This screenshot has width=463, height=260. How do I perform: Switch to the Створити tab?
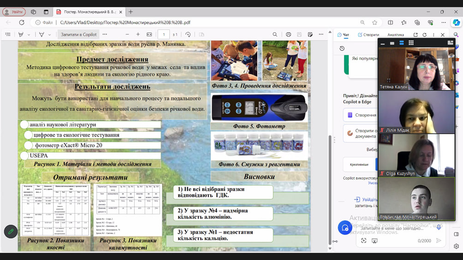(368, 35)
